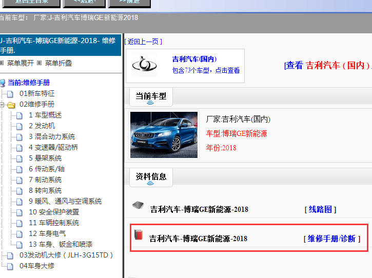Open the 维修手册/诊断 link
Image resolution: width=372 pixels, height=278 pixels.
(x=332, y=239)
